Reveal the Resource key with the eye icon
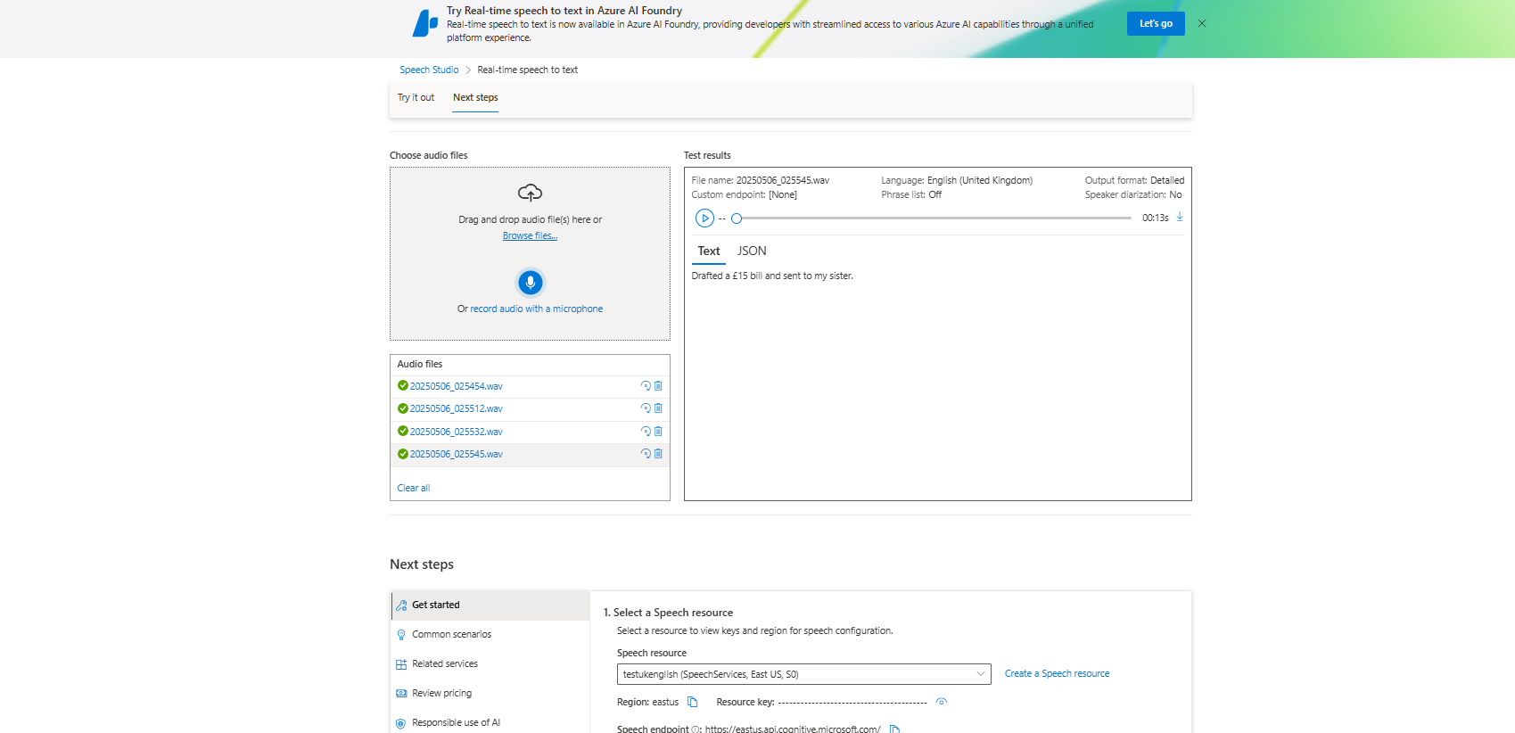The height and width of the screenshot is (733, 1515). [941, 702]
